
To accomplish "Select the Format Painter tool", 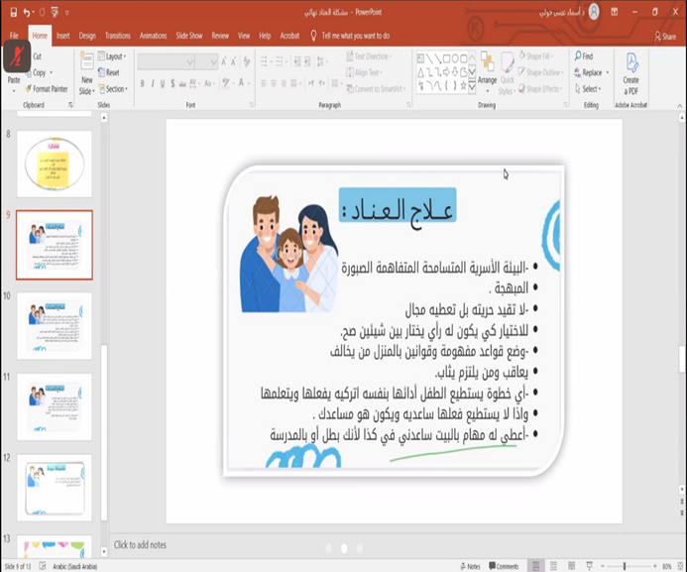I will (x=50, y=88).
